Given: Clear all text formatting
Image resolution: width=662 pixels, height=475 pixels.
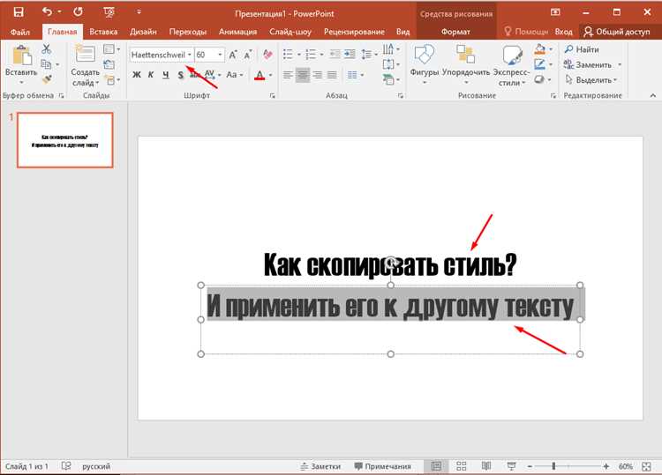Looking at the screenshot, I should coord(267,54).
